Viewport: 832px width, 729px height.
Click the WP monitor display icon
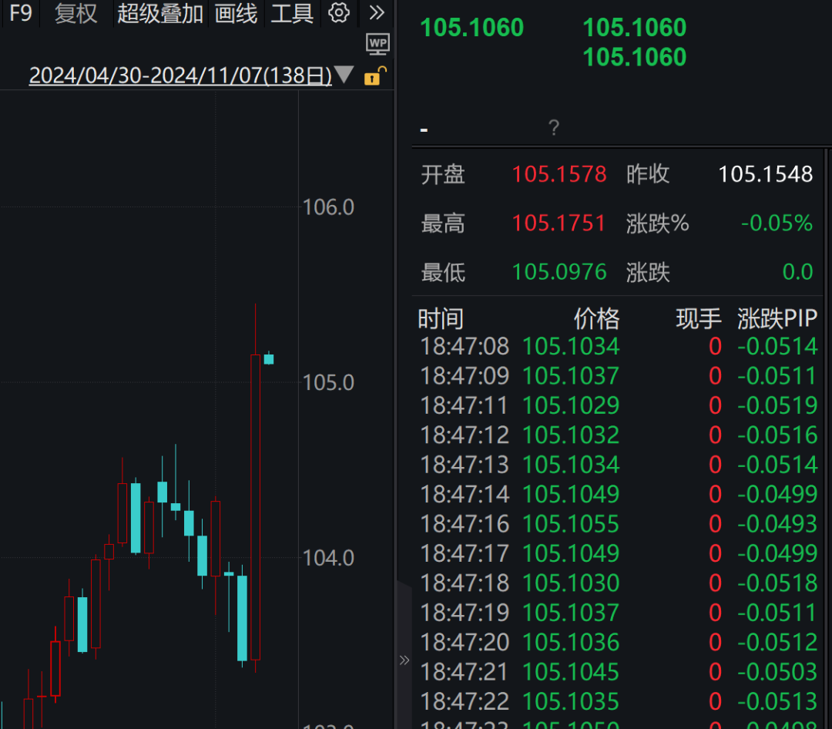coord(377,44)
